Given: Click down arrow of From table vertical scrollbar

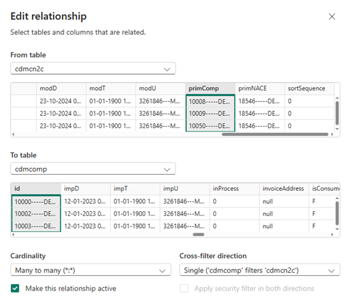Looking at the screenshot, I should [337, 129].
